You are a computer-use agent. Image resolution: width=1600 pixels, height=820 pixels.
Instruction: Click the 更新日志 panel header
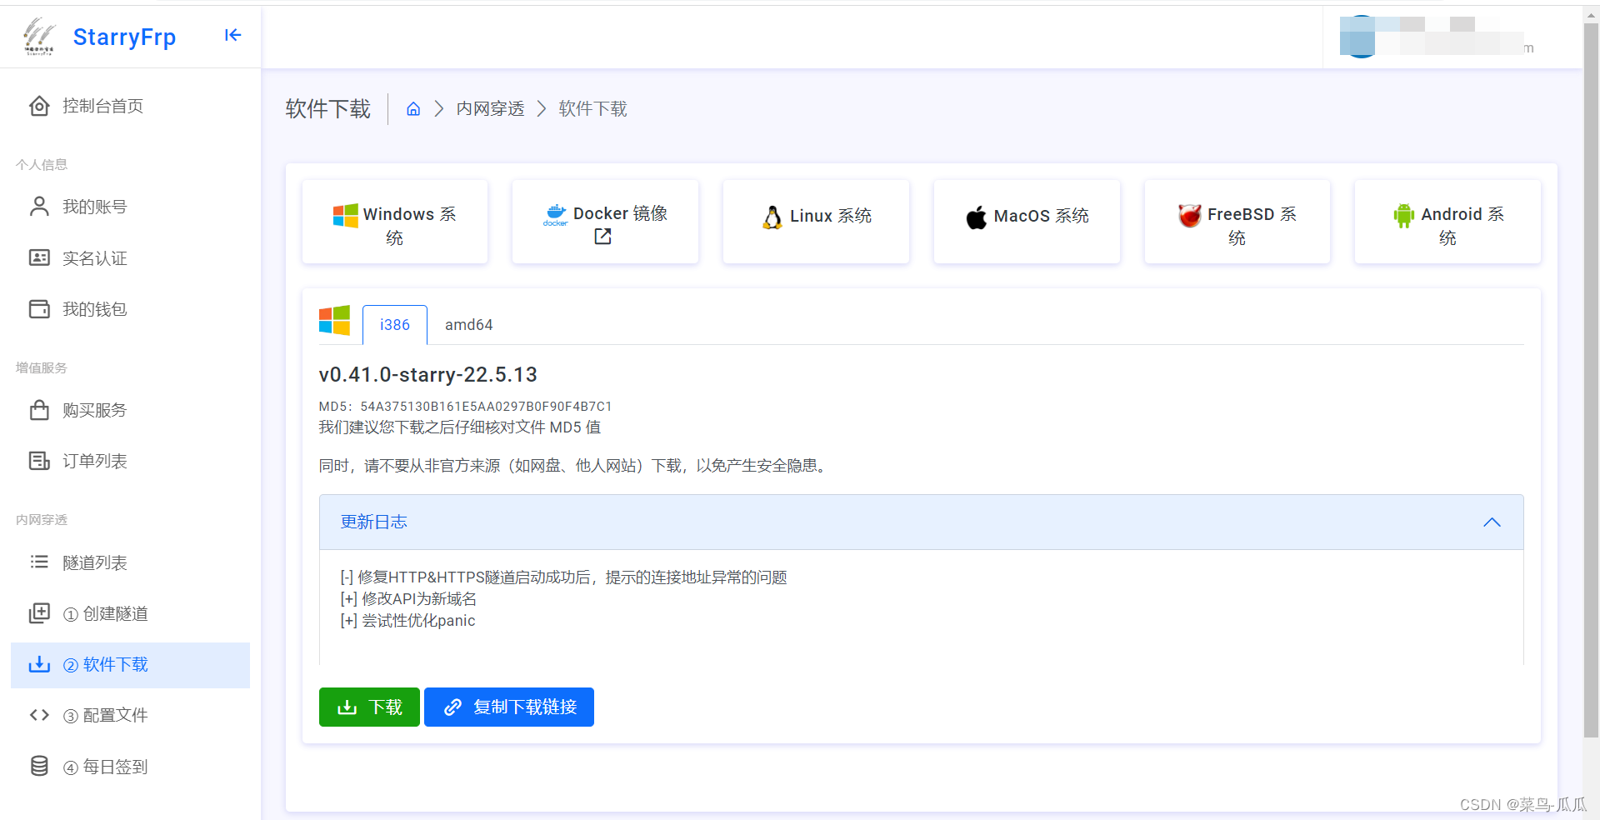pos(921,522)
